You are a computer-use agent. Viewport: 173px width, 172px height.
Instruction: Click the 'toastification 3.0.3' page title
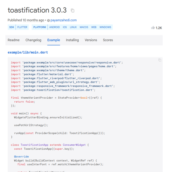(37, 10)
